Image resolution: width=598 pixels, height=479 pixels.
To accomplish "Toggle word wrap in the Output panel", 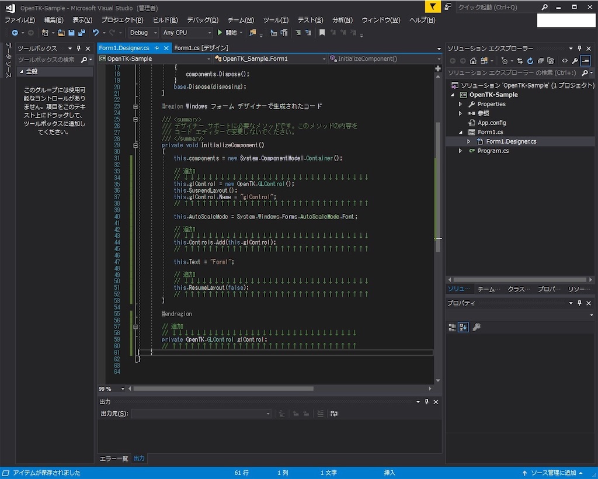I will (334, 414).
